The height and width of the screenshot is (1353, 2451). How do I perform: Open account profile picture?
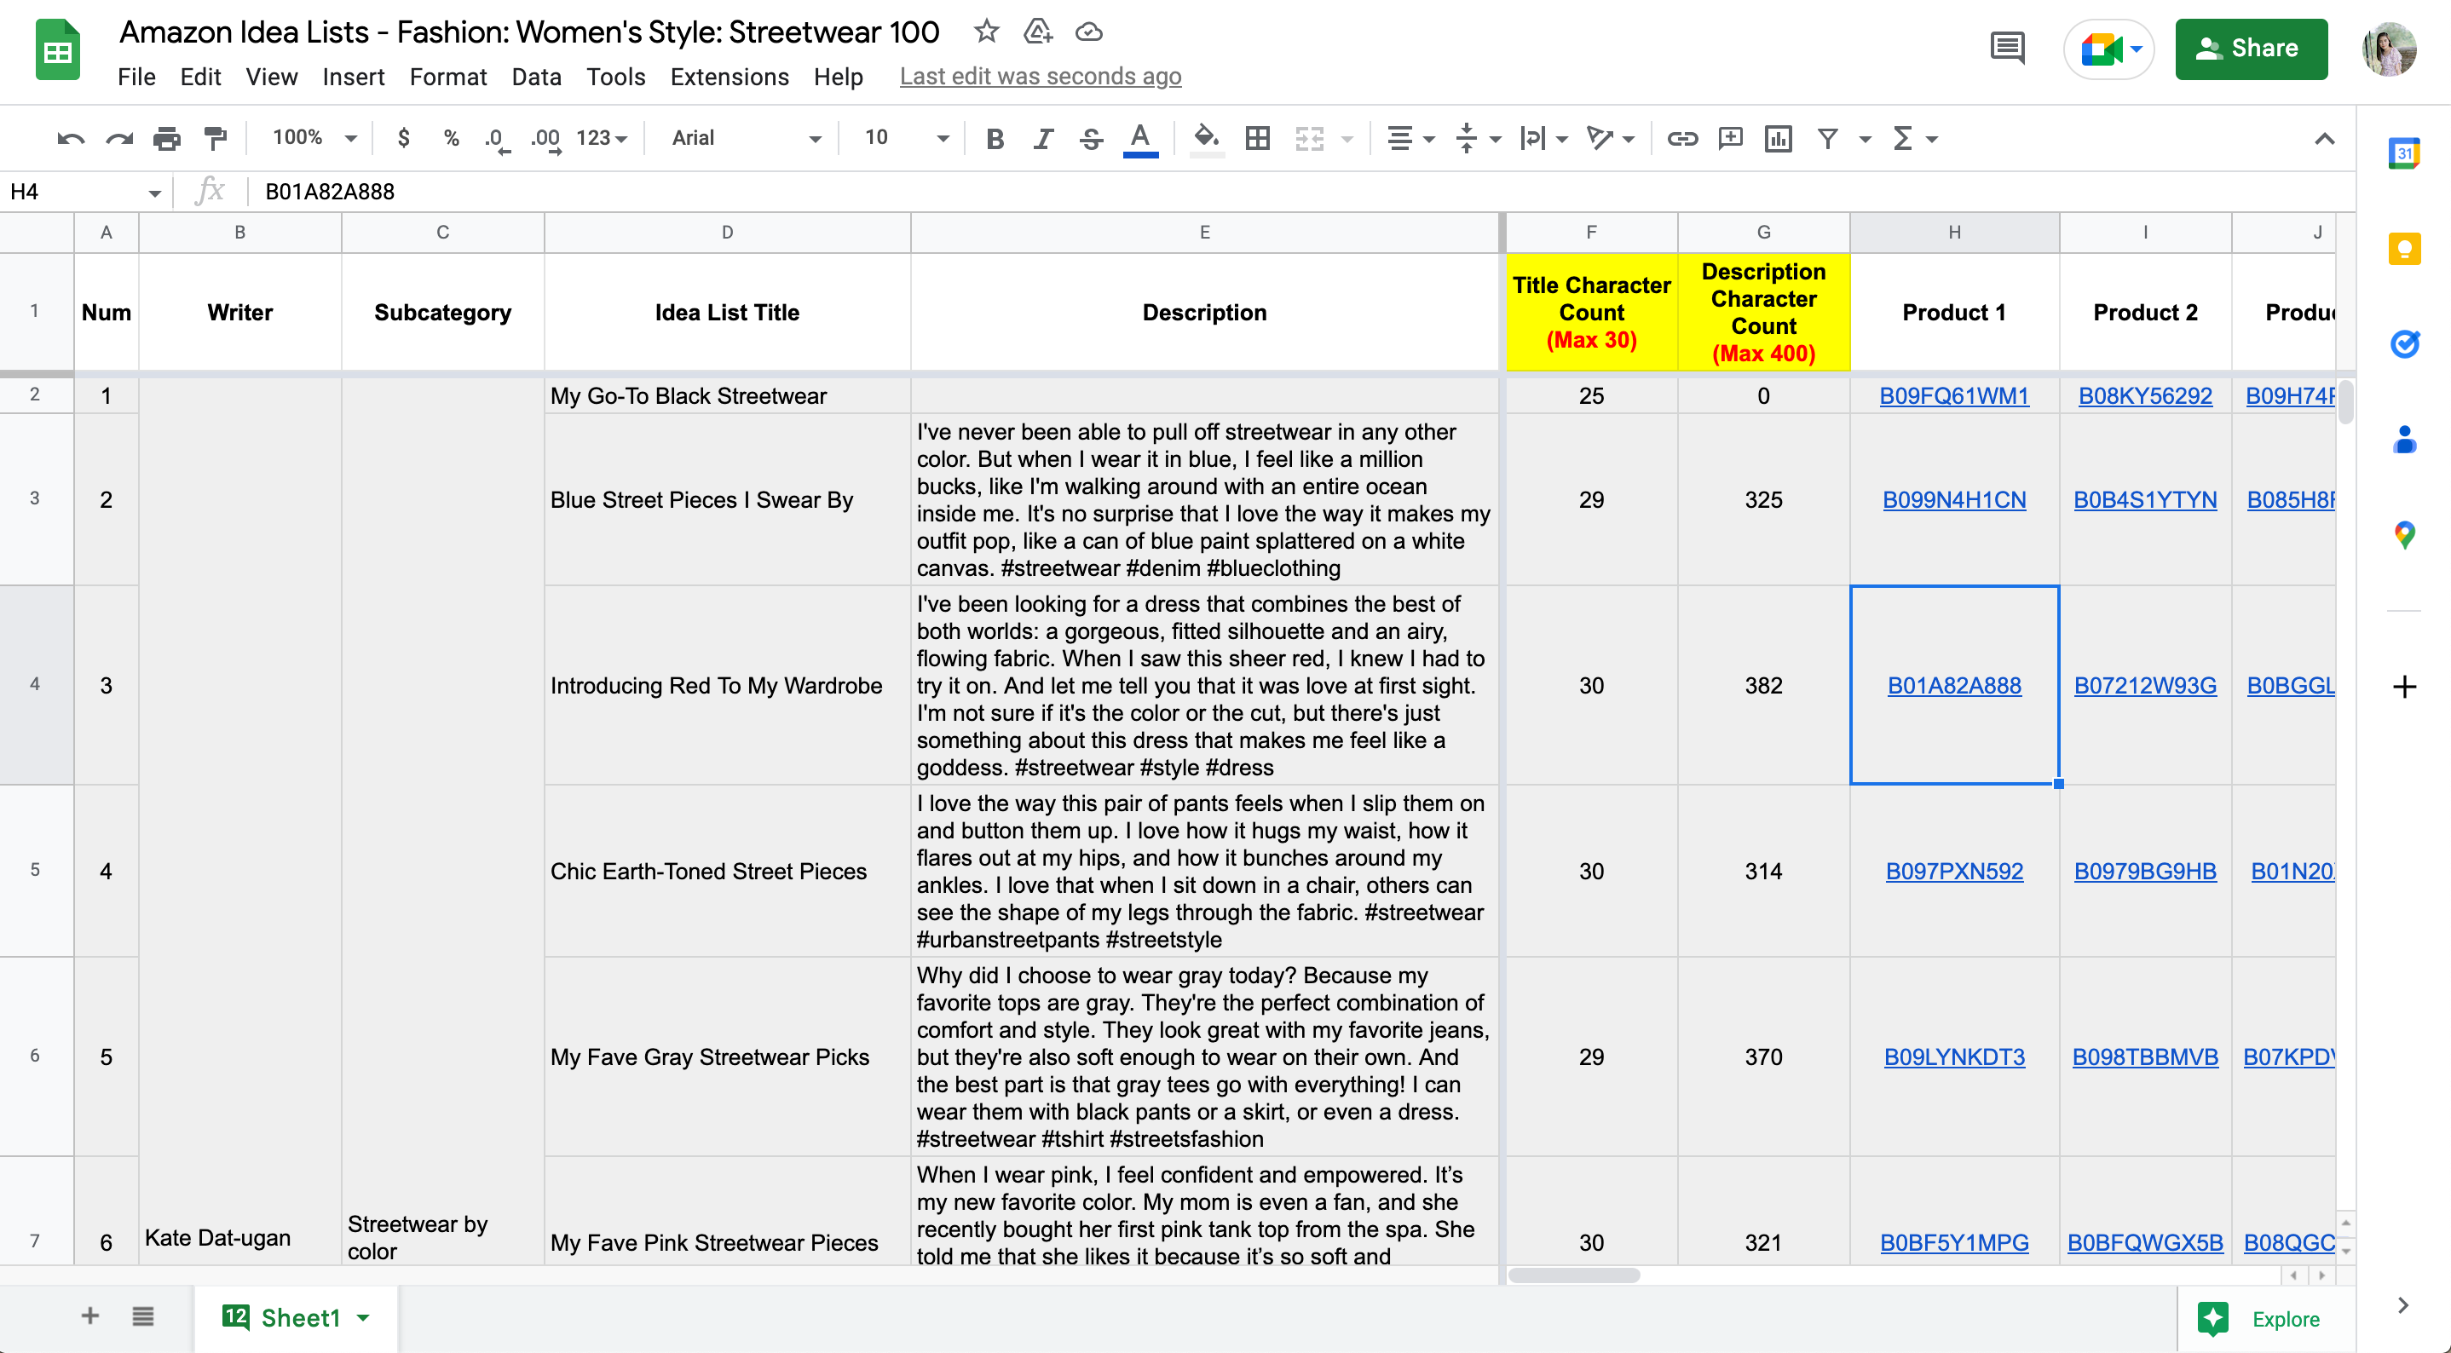pyautogui.click(x=2388, y=49)
